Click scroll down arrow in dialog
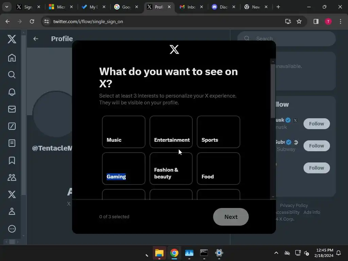348x261 pixels. click(x=273, y=197)
